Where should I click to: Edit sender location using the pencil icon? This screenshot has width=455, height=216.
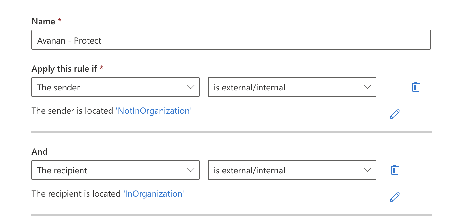(394, 114)
